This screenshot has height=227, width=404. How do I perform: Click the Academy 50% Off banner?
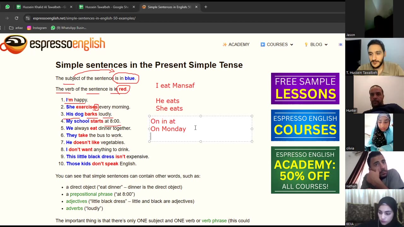[x=305, y=170]
